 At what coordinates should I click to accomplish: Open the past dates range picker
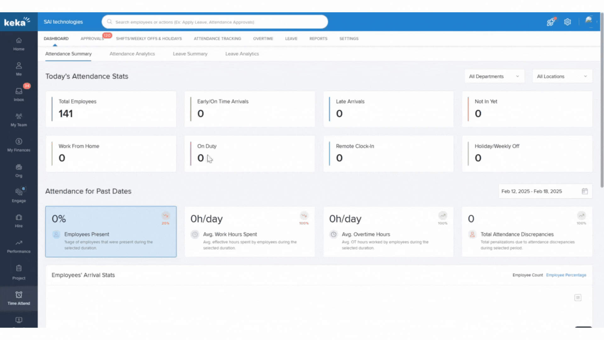pos(545,191)
